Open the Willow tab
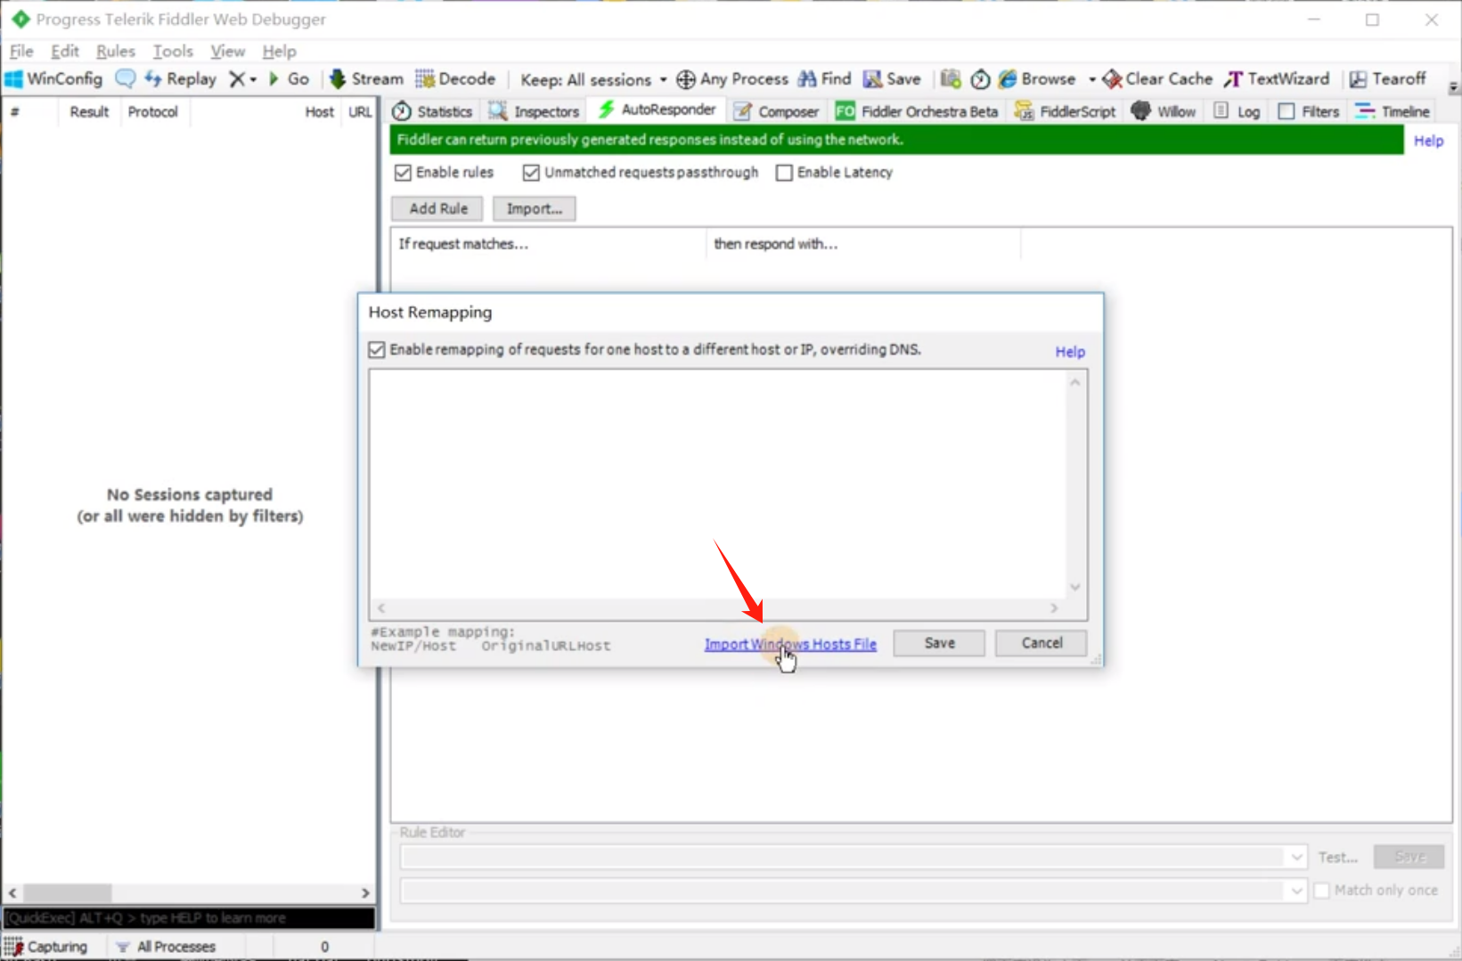The height and width of the screenshot is (961, 1462). coord(1164,111)
